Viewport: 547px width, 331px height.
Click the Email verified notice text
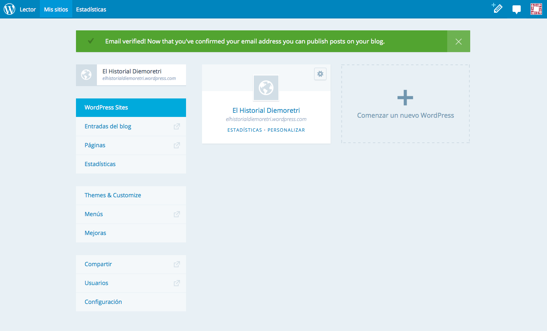click(245, 41)
